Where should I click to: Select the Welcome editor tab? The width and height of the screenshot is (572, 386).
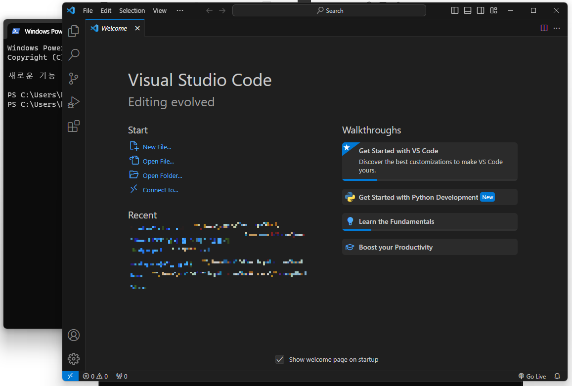click(x=115, y=28)
